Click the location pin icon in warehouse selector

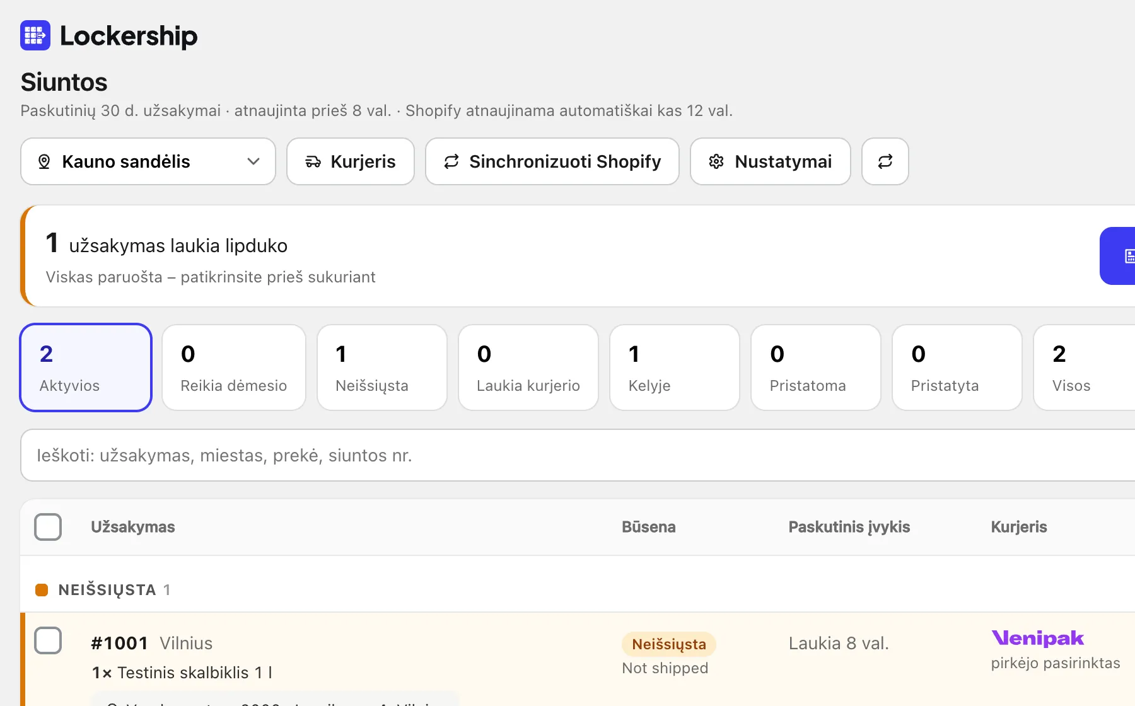pos(44,161)
